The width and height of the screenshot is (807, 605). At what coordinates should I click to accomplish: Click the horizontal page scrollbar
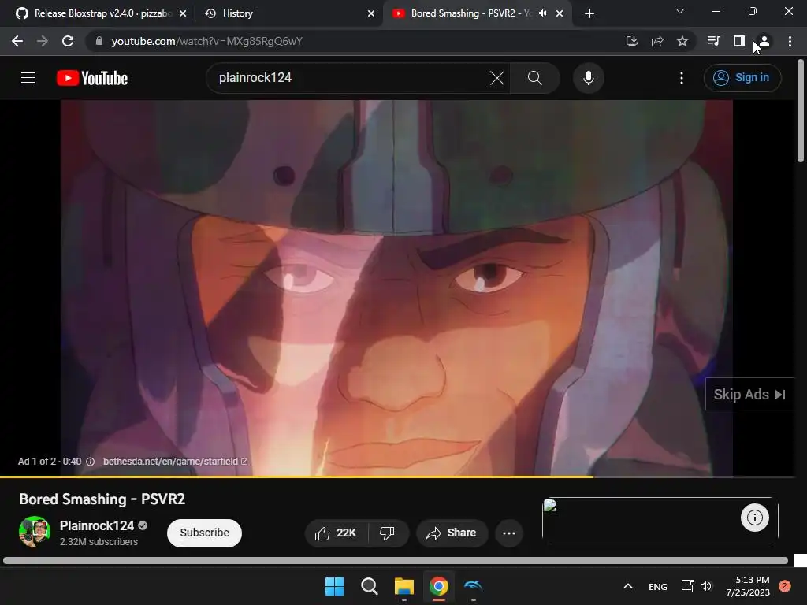(x=396, y=560)
